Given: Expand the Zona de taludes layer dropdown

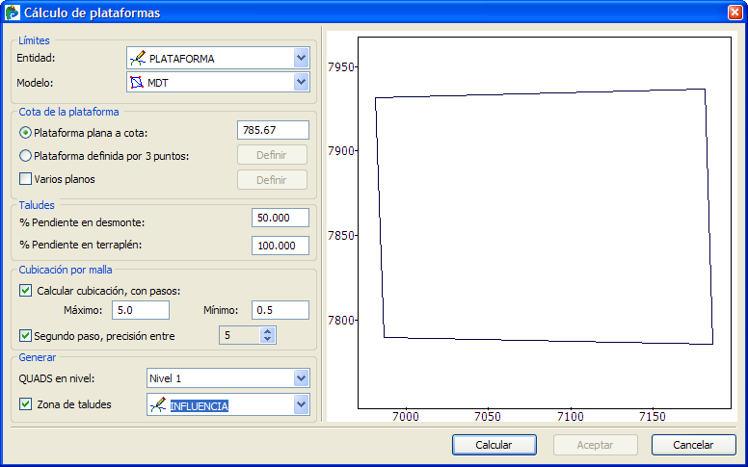Looking at the screenshot, I should (301, 405).
